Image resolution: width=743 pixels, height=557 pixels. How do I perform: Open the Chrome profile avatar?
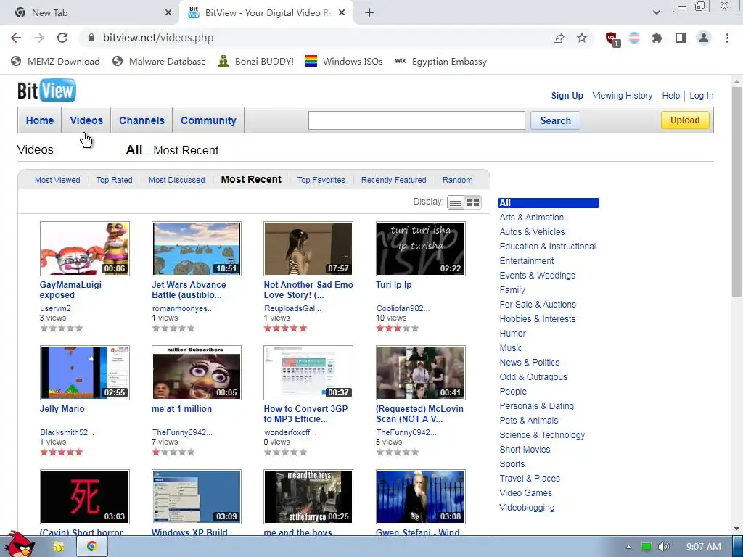704,38
